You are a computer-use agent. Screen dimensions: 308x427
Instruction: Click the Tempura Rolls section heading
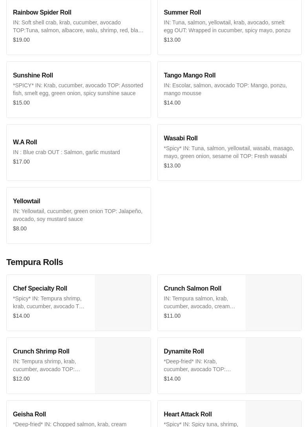point(35,262)
